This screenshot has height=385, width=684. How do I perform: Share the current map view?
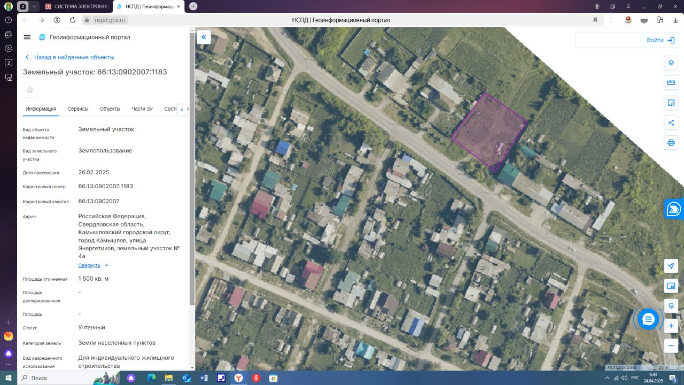pyautogui.click(x=671, y=123)
